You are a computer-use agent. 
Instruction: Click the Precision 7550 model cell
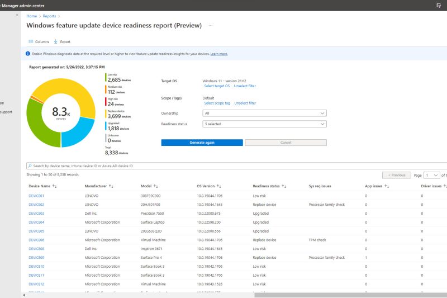[152, 214]
